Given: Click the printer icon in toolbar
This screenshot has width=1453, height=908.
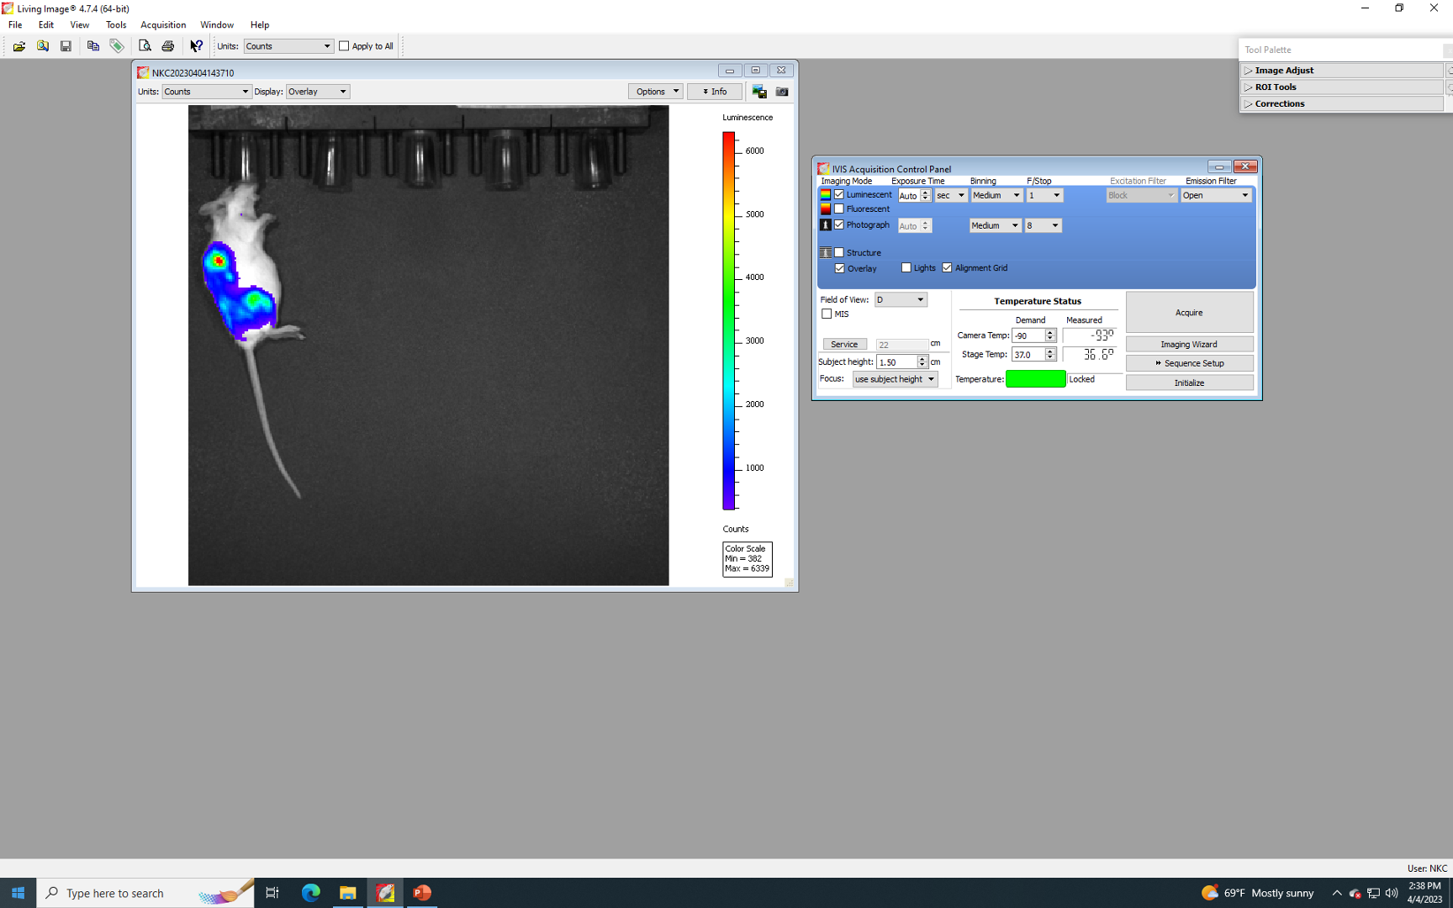Looking at the screenshot, I should pos(168,46).
